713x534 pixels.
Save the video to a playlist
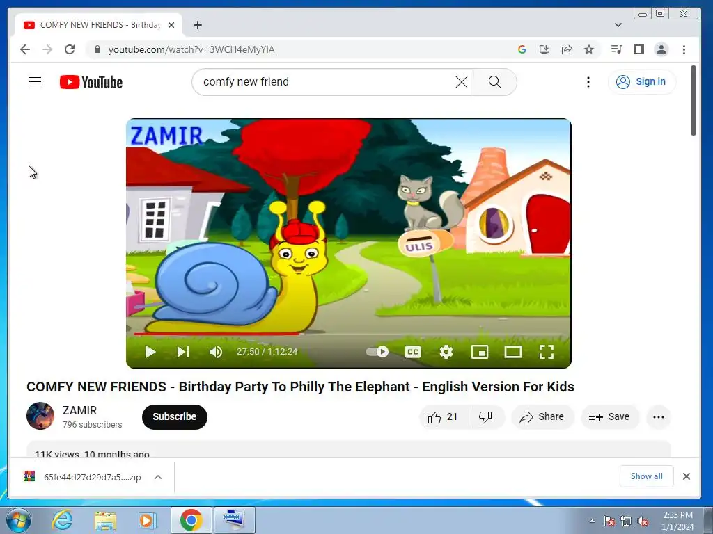click(x=609, y=417)
